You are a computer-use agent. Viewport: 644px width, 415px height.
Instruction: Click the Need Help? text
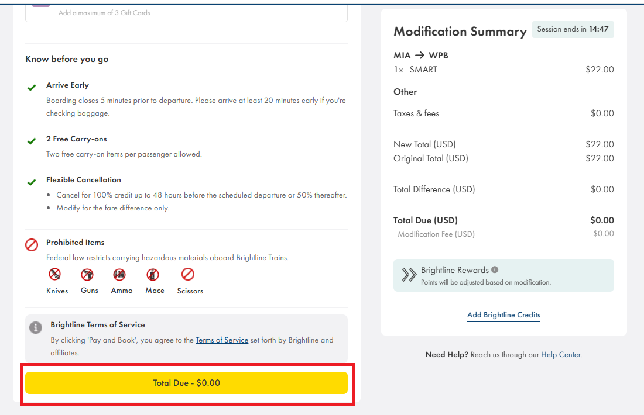(x=447, y=355)
